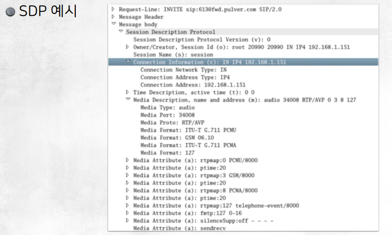The image size is (392, 235).
Task: Select Media Attribute rtpmap:127 telephone-event row
Action: pyautogui.click(x=216, y=206)
